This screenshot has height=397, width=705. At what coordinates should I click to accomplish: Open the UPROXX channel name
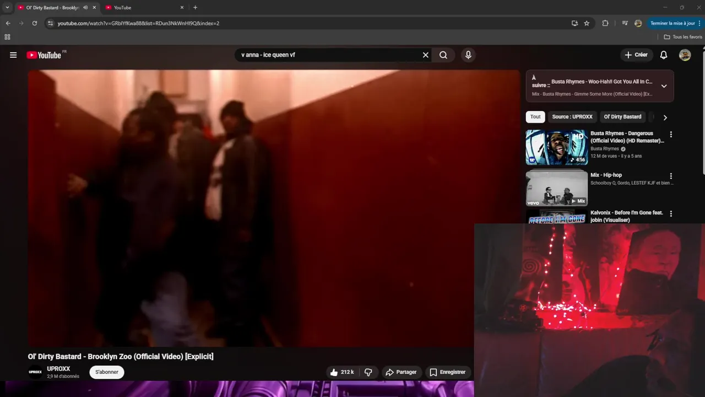(x=58, y=369)
